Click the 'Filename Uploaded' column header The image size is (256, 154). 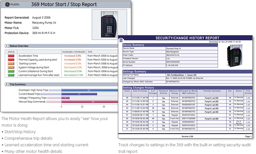(x=212, y=91)
